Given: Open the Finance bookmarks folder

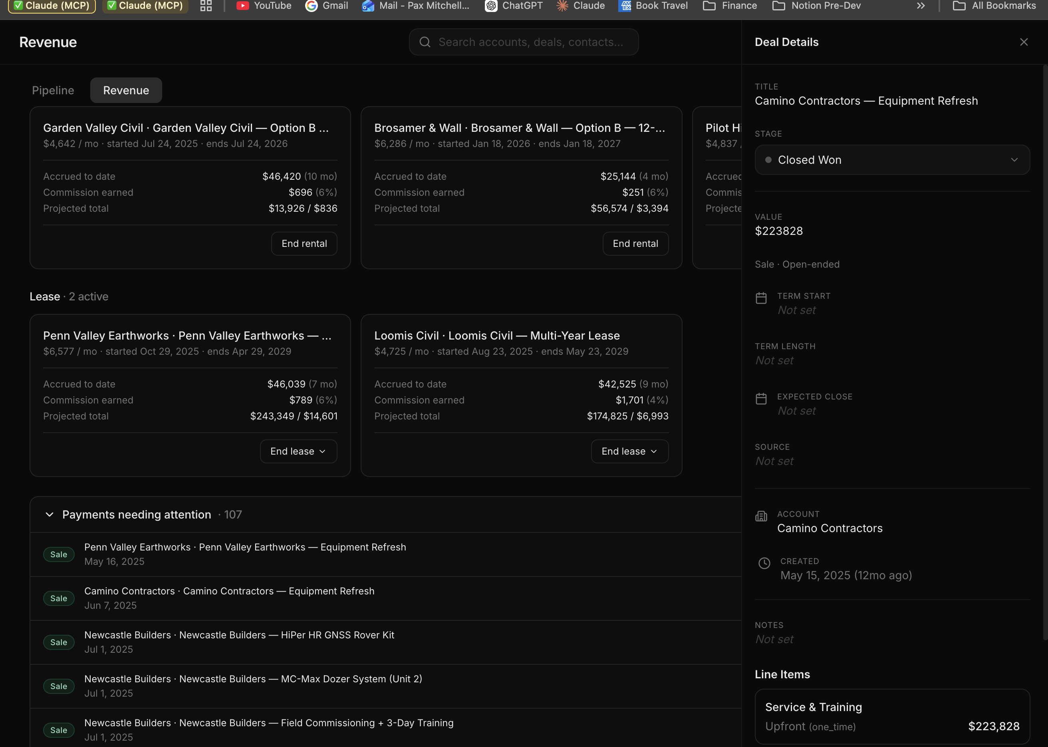Looking at the screenshot, I should pos(730,6).
